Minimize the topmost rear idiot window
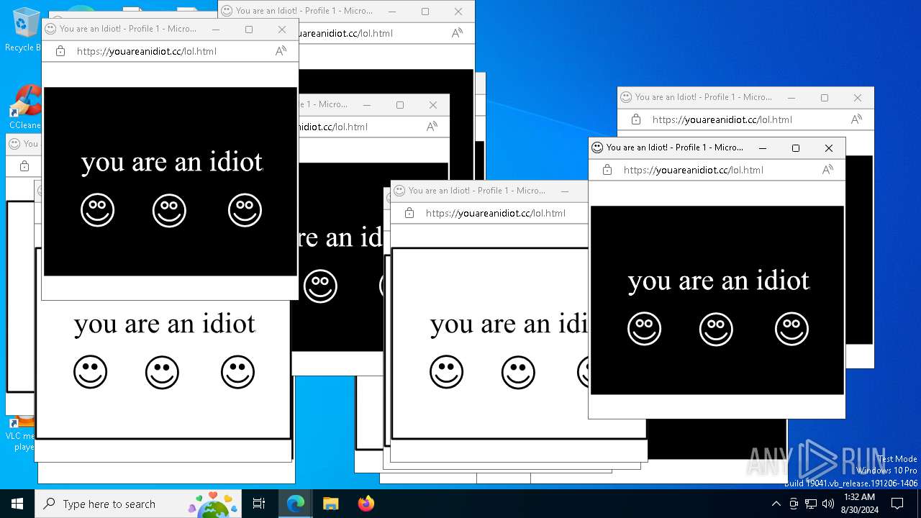Screen dimensions: 921x518 pyautogui.click(x=392, y=12)
